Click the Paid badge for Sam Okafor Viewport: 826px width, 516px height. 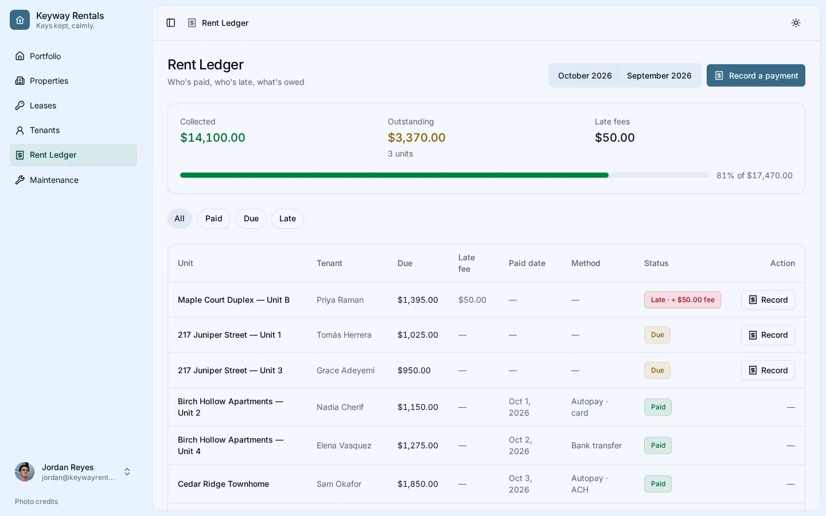[658, 484]
